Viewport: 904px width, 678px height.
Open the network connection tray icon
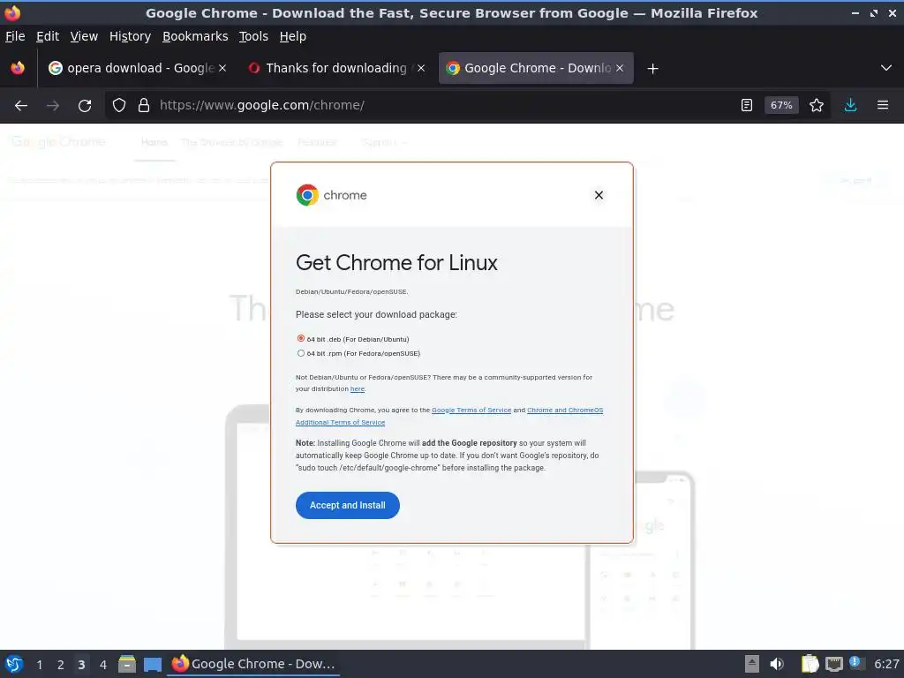pos(833,664)
